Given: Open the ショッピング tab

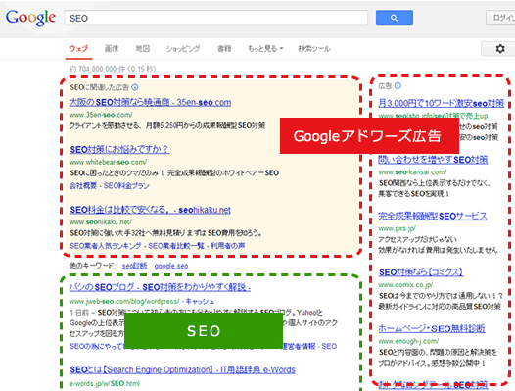Looking at the screenshot, I should click(x=183, y=49).
